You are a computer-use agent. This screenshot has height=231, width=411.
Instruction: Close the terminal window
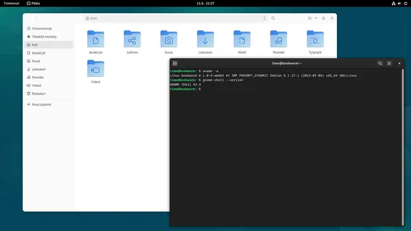pyautogui.click(x=399, y=63)
